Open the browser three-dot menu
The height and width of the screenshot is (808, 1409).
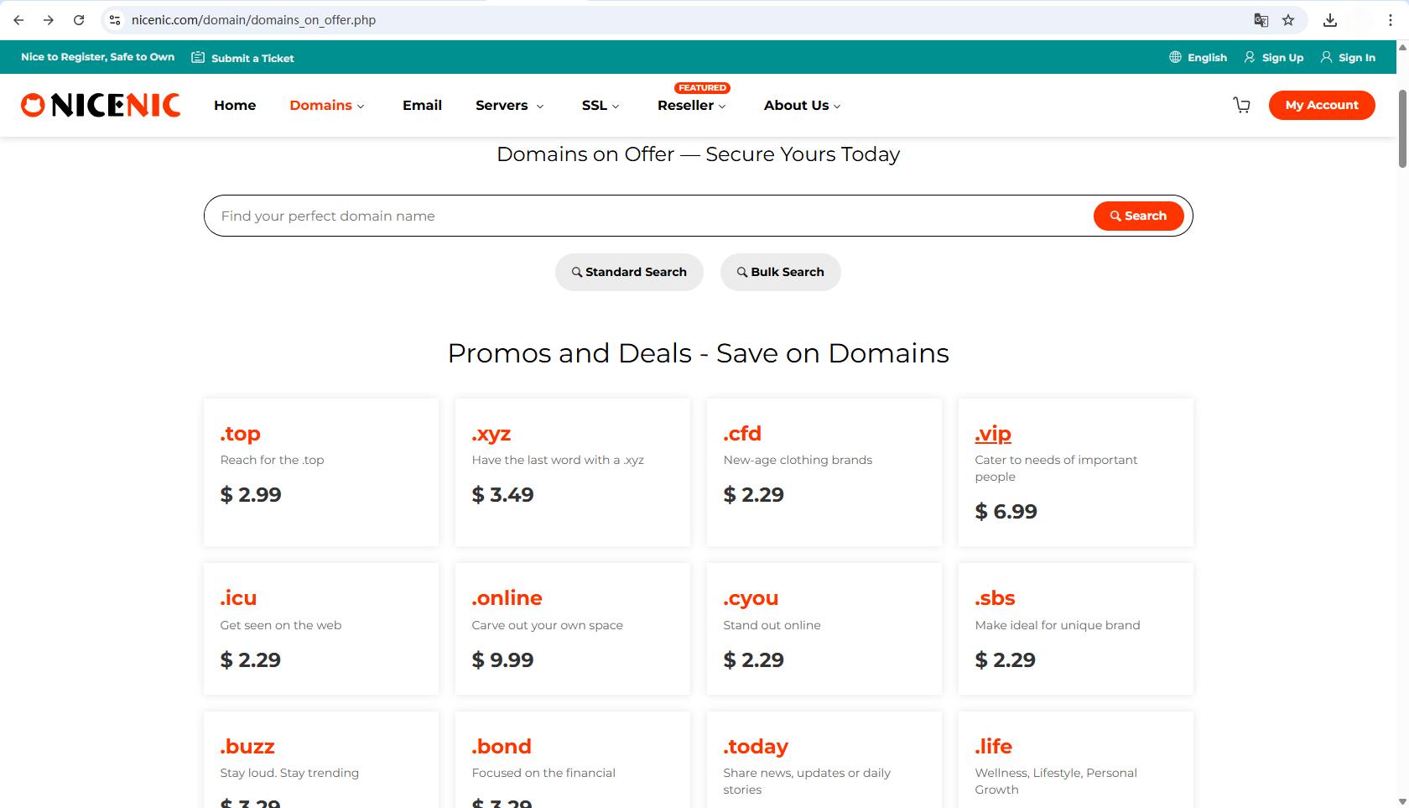pyautogui.click(x=1390, y=20)
